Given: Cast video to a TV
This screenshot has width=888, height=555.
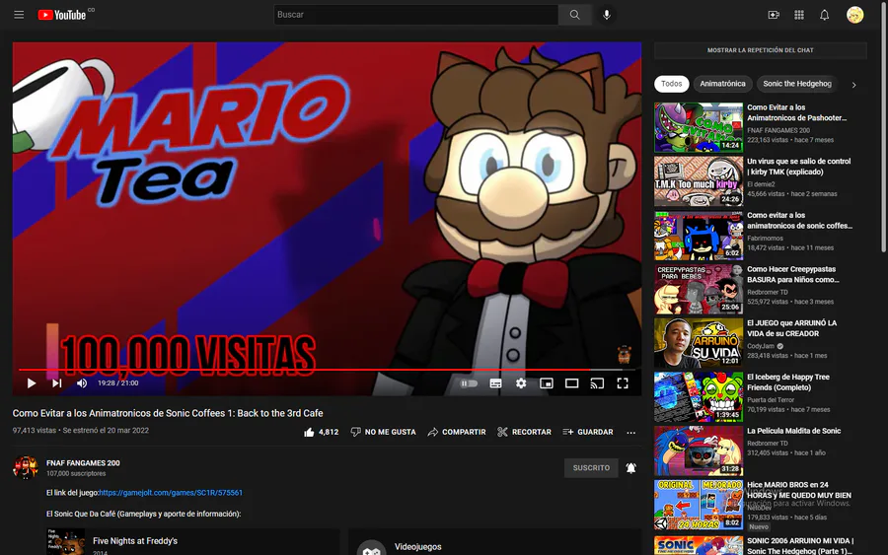Looking at the screenshot, I should click(597, 383).
